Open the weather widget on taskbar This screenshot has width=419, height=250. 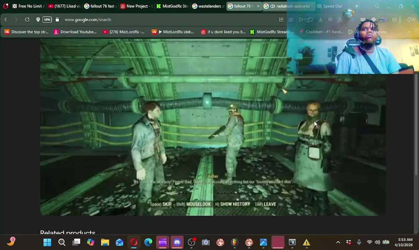coord(11,242)
